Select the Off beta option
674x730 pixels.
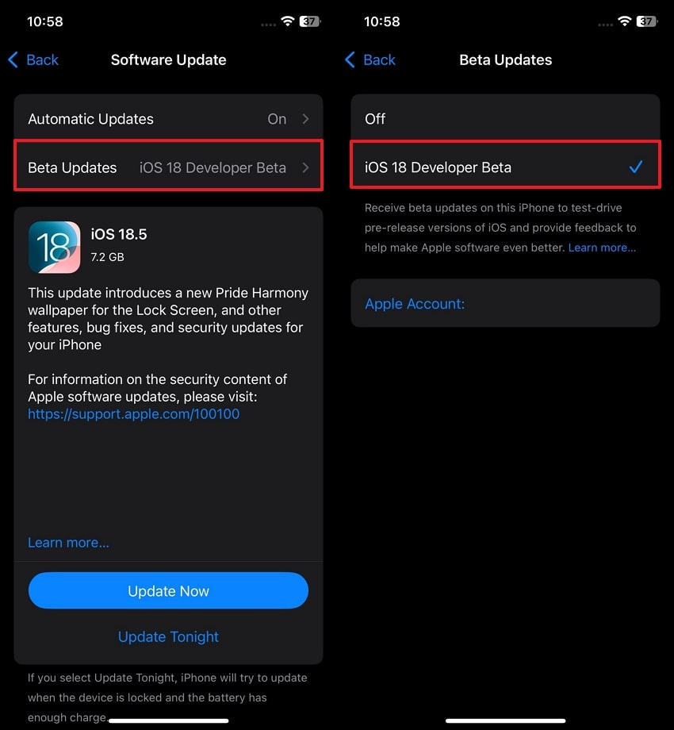(x=505, y=118)
